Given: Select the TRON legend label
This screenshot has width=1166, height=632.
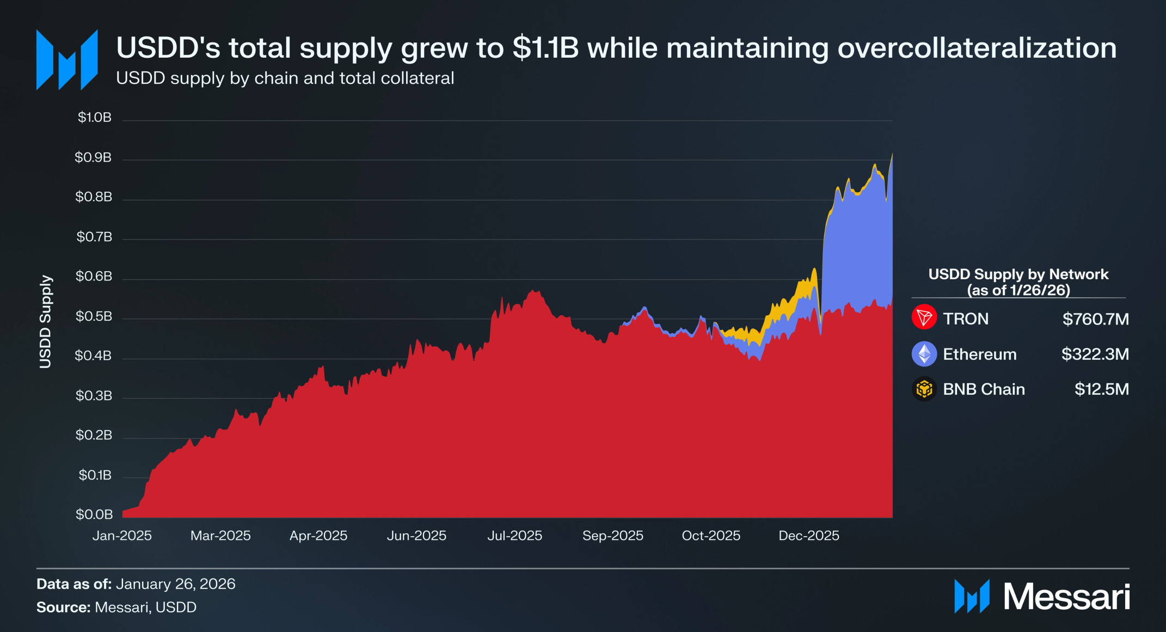Looking at the screenshot, I should click(x=965, y=318).
